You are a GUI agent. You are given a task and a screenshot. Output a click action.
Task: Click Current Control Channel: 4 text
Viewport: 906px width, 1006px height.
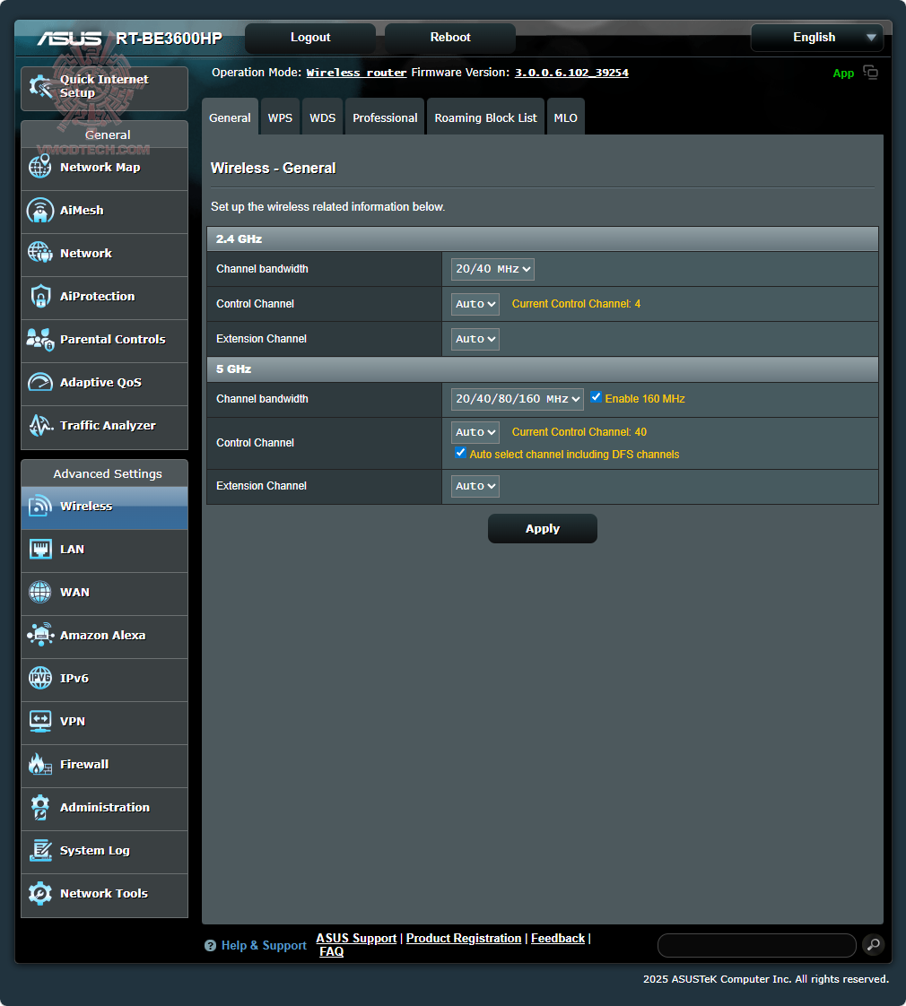576,303
